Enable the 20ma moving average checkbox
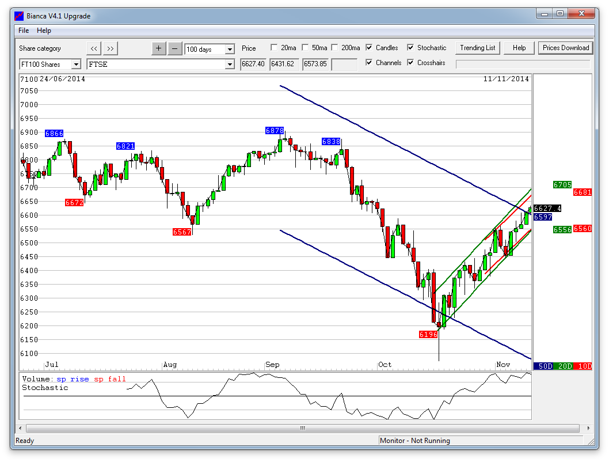Image resolution: width=609 pixels, height=462 pixels. 274,48
